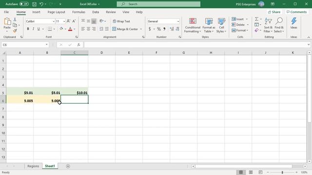The width and height of the screenshot is (312, 175).
Task: Align text to the left
Action: pyautogui.click(x=83, y=29)
